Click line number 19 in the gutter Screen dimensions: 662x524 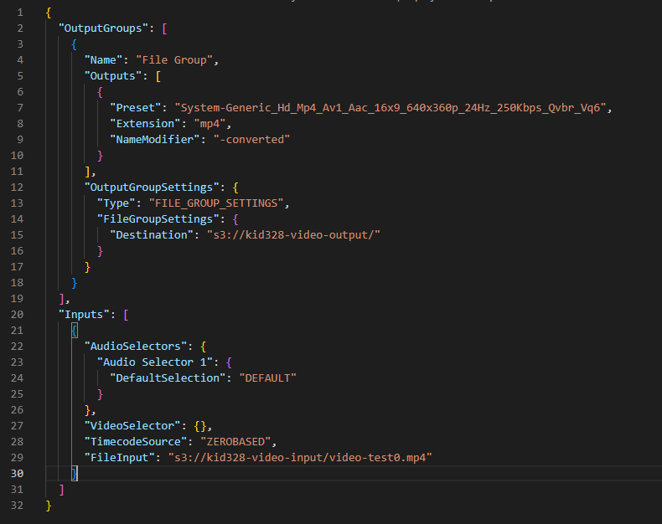(x=17, y=299)
